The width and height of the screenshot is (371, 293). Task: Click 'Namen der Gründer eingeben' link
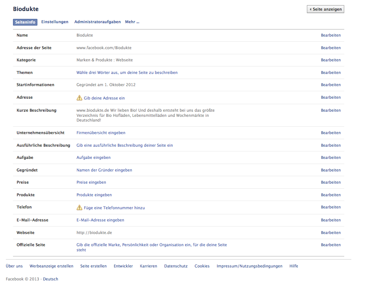(104, 170)
